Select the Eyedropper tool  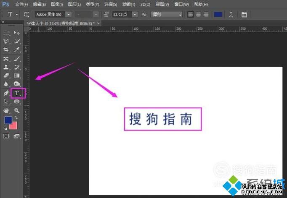(17, 49)
